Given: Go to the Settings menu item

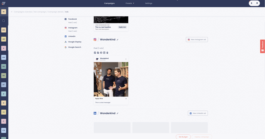Looking at the screenshot, I should click(149, 3).
